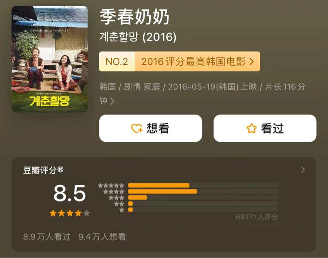
Task: Open the 8.5 rating score
Action: pos(70,193)
